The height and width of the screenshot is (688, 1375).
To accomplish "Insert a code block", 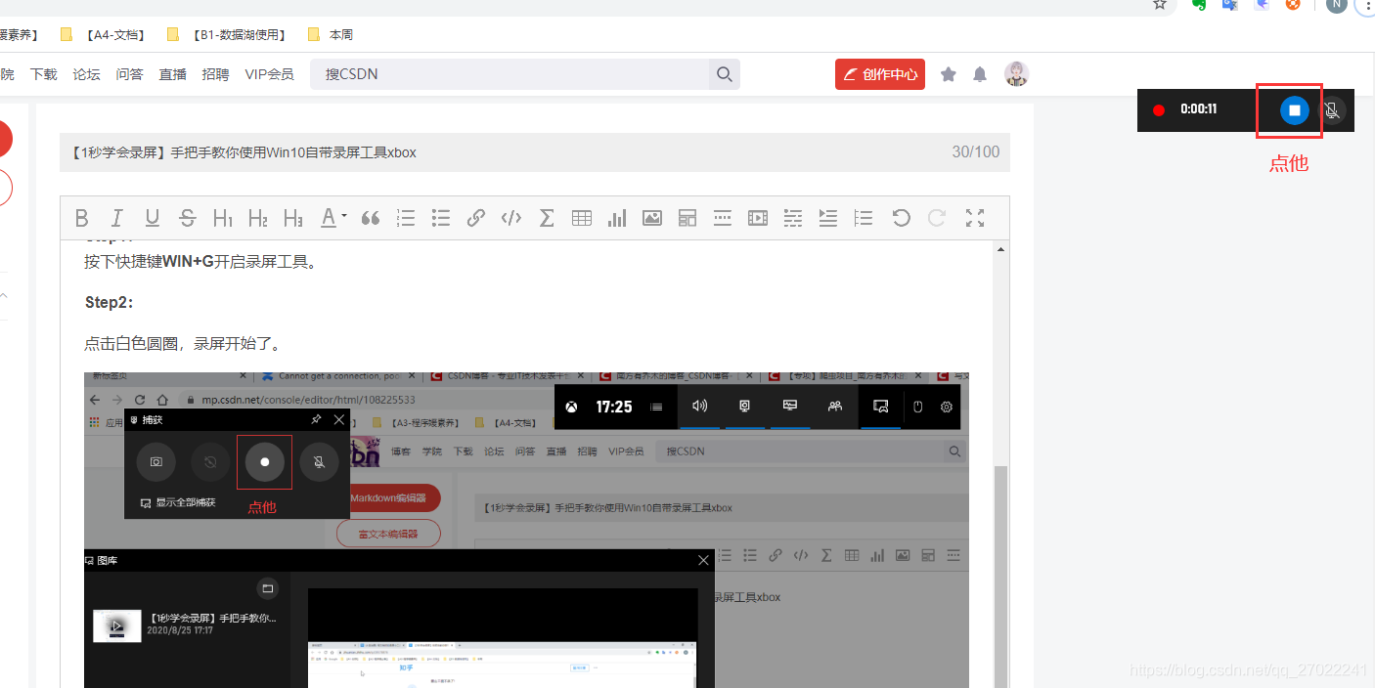I will coord(511,218).
